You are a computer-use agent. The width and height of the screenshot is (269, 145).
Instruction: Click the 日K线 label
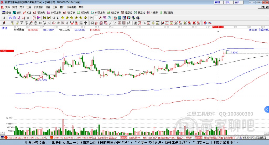pos(4,28)
